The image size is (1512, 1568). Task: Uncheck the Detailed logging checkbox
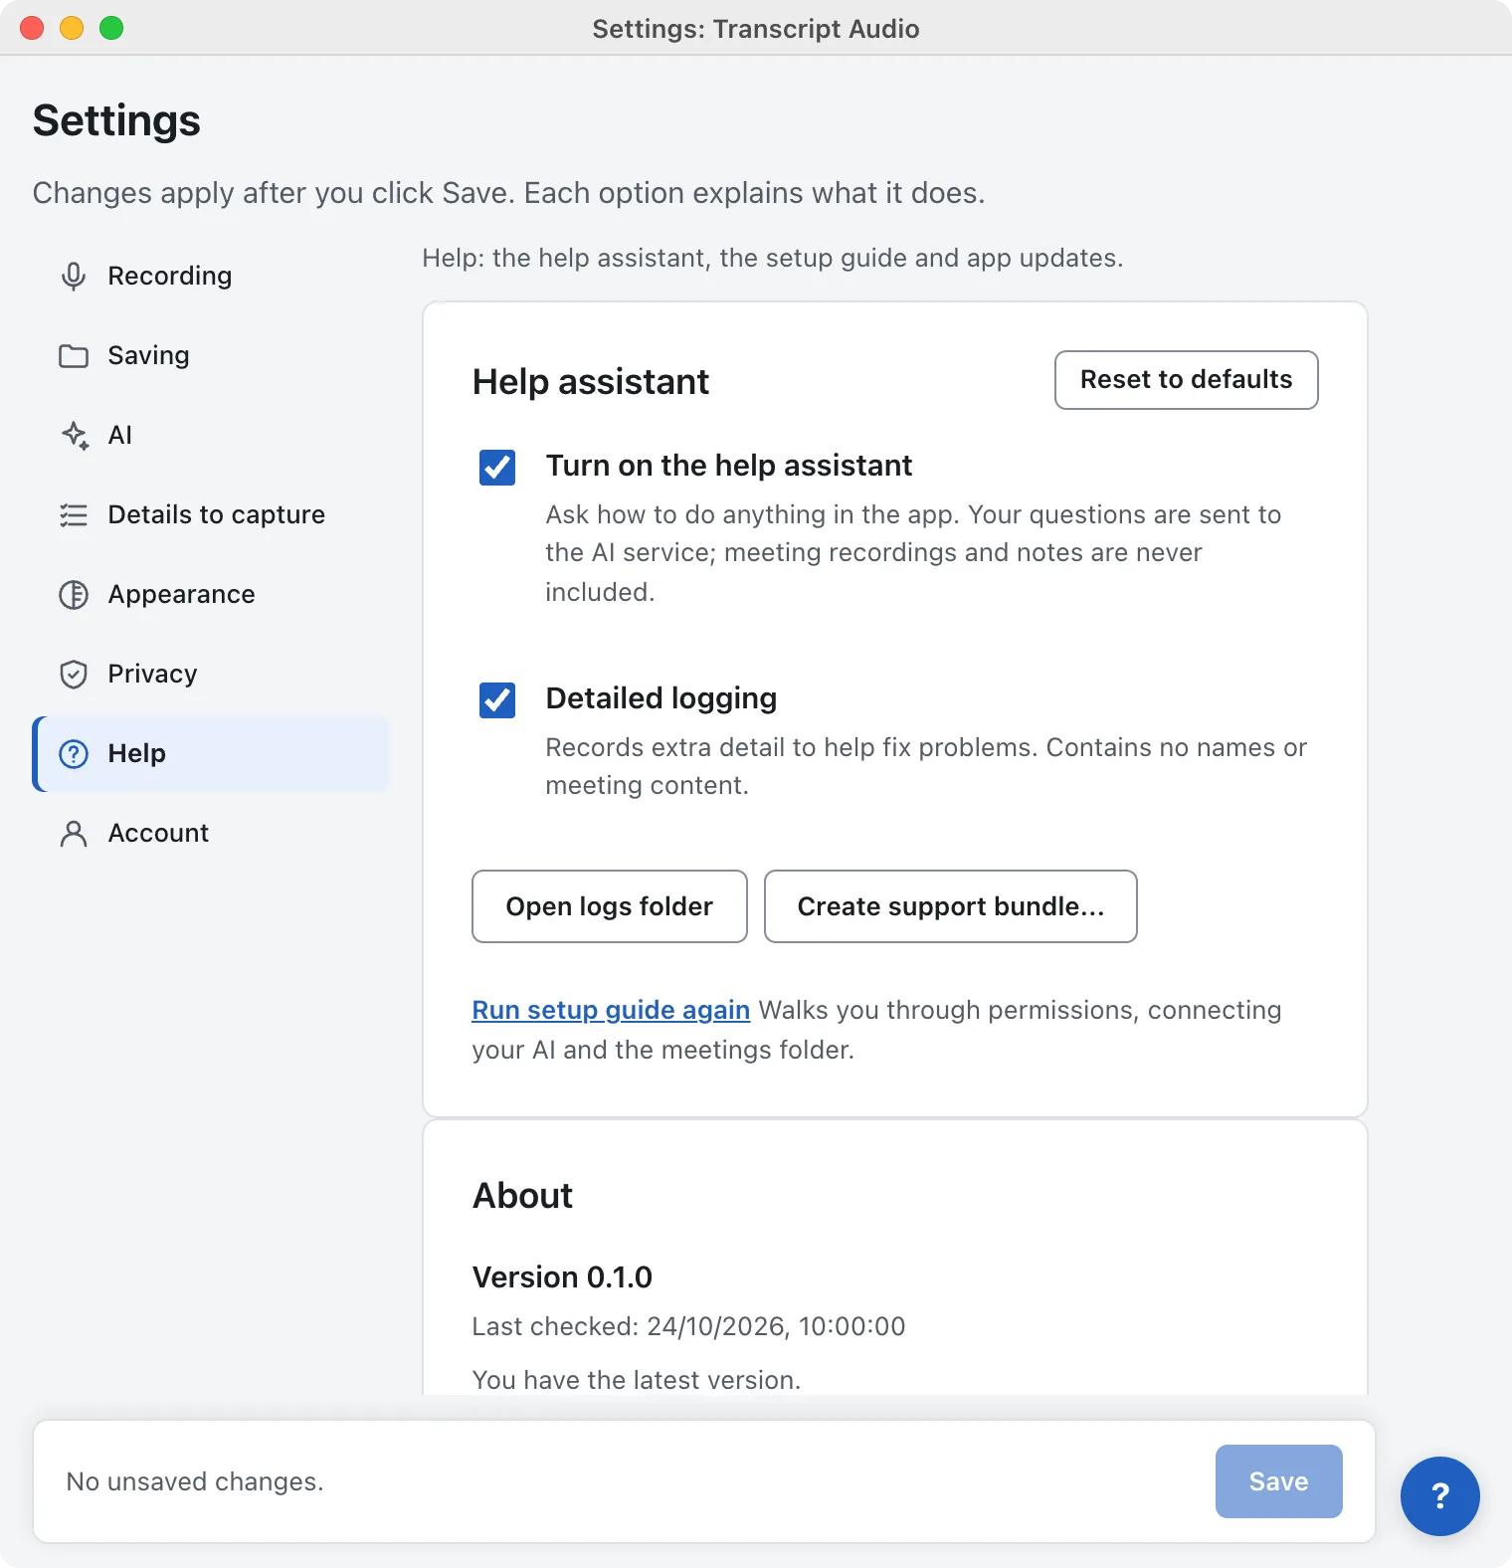pyautogui.click(x=497, y=699)
